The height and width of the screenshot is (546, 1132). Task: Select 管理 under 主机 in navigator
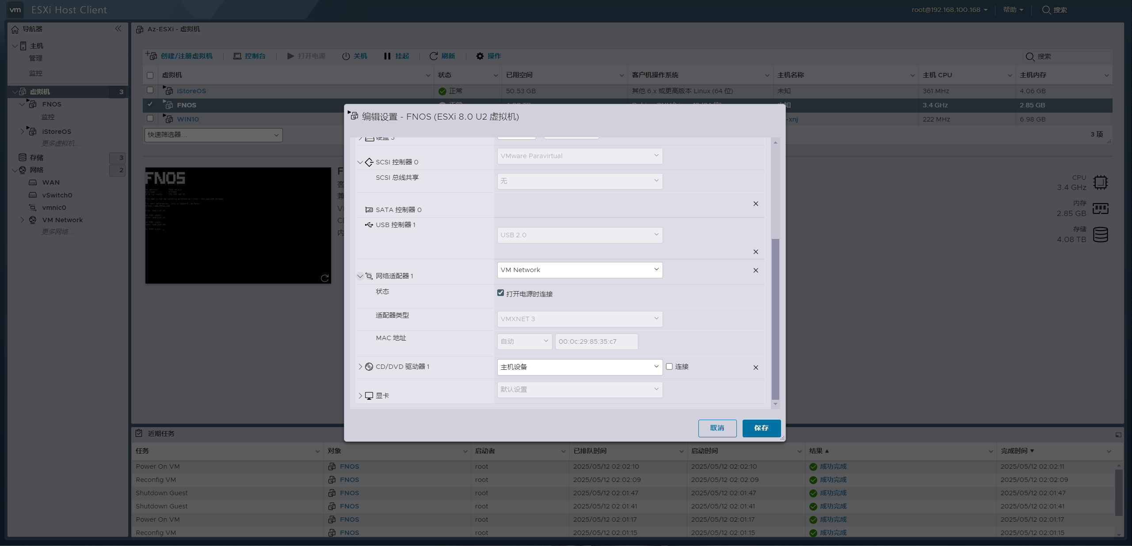[x=36, y=58]
